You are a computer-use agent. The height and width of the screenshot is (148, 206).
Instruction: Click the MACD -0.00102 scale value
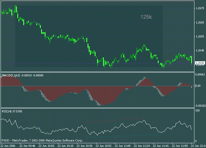(199, 106)
